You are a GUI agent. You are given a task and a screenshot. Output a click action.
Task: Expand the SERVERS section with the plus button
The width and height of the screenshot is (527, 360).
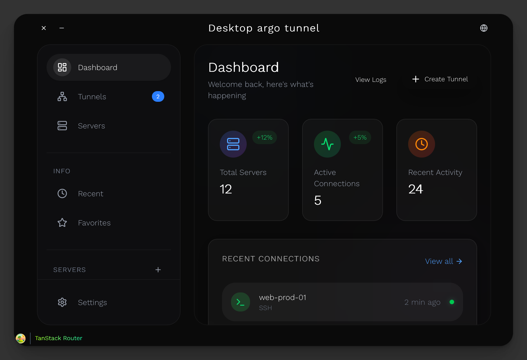pos(158,270)
